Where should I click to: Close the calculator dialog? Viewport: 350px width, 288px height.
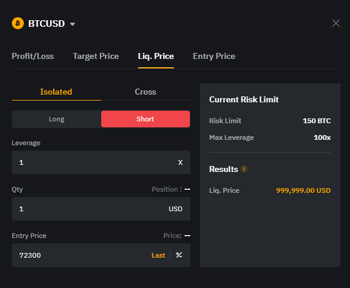point(336,23)
